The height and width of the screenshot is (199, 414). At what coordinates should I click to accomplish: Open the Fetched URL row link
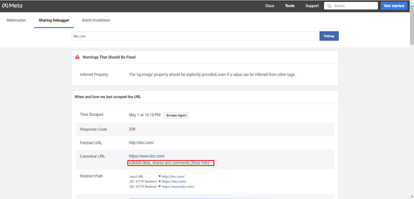141,143
